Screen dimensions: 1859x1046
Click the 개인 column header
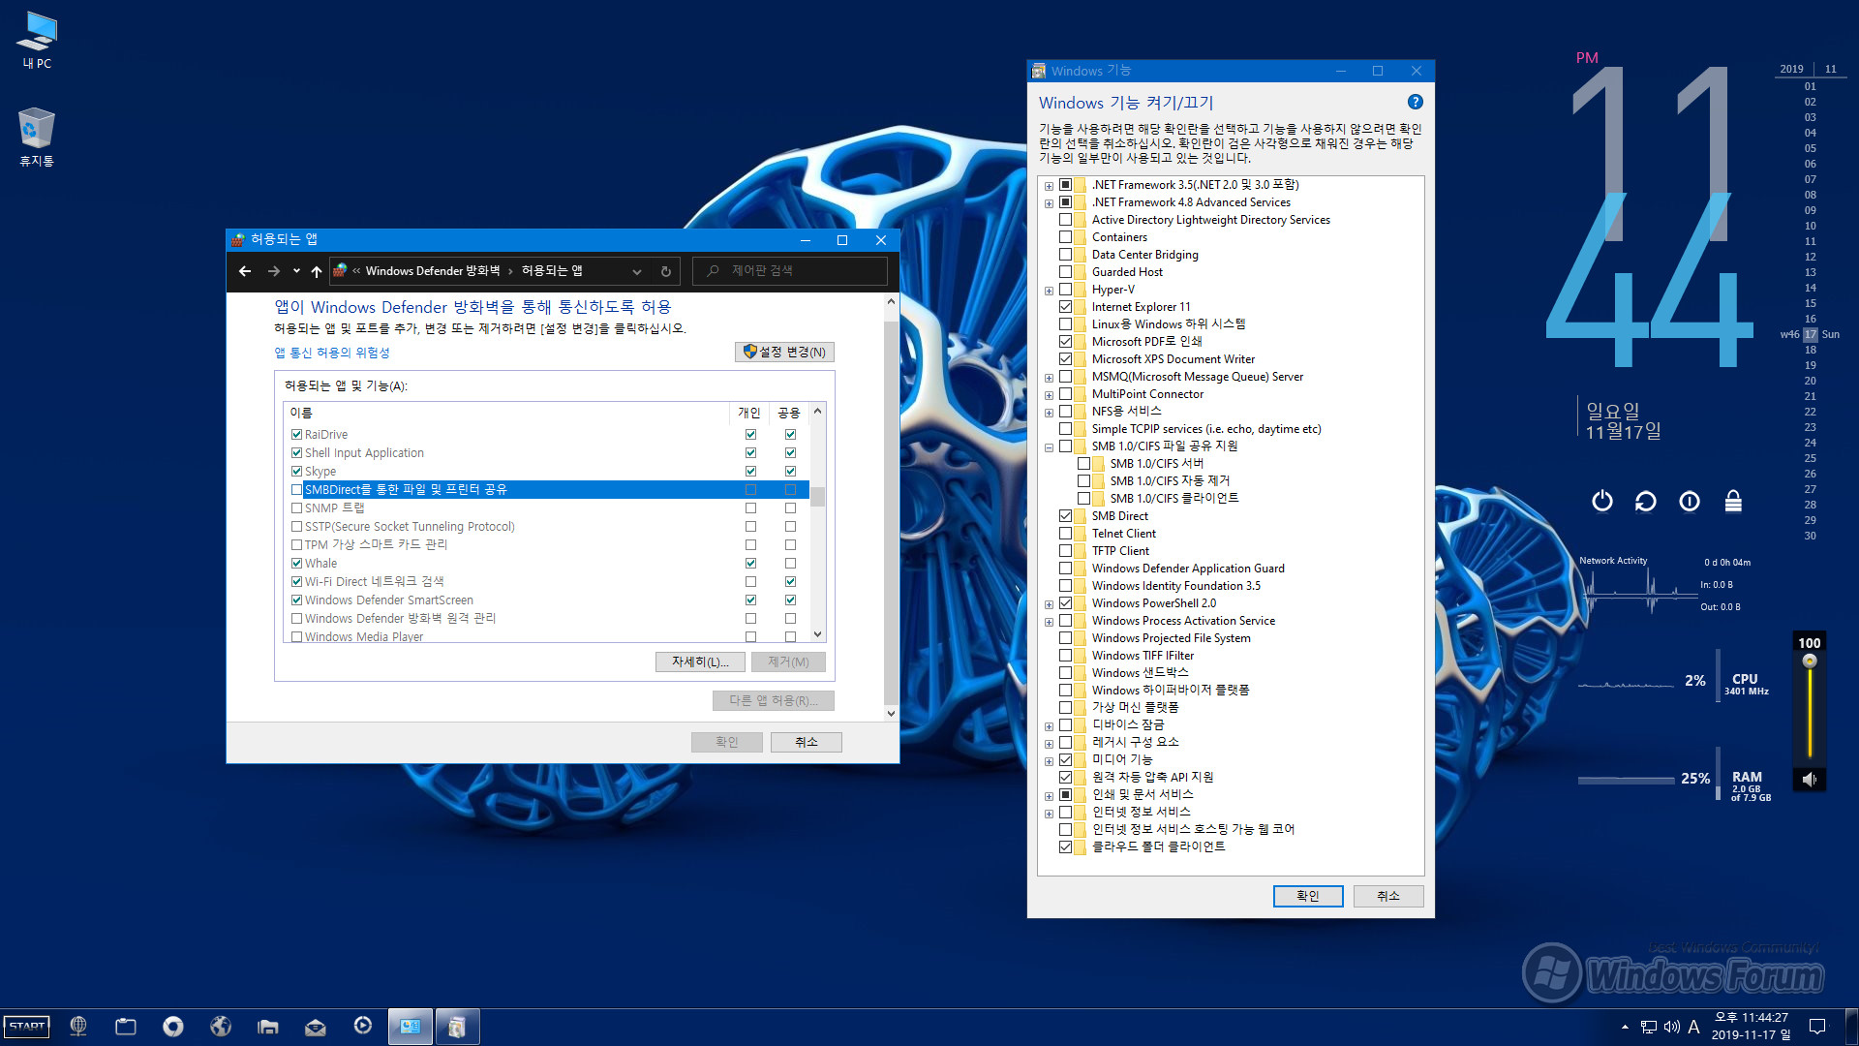749,413
